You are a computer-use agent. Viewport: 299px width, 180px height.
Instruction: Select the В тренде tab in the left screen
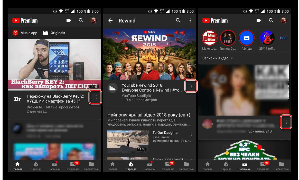pyautogui.click(x=36, y=166)
